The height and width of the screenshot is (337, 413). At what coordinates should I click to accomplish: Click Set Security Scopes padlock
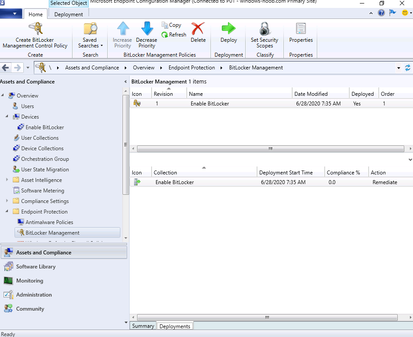click(264, 29)
